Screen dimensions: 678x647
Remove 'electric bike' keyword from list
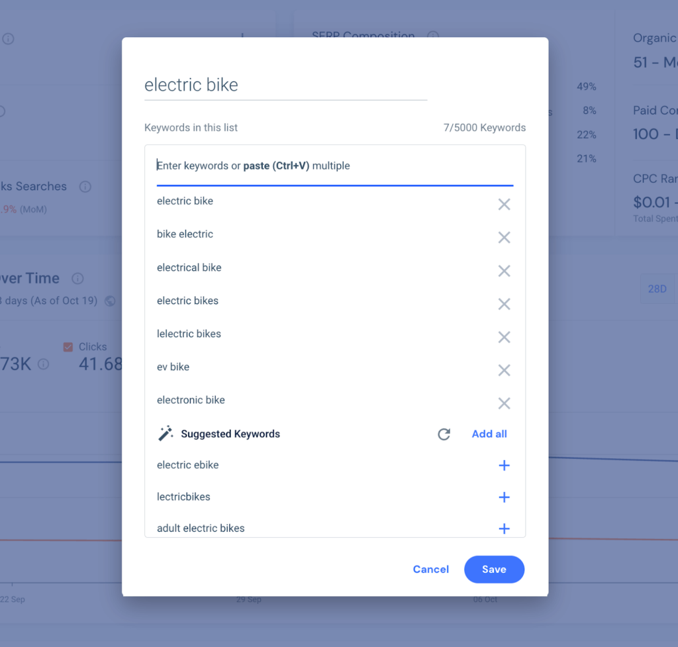[504, 205]
